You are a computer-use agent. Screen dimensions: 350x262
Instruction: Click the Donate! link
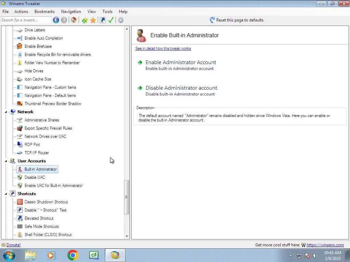click(13, 245)
